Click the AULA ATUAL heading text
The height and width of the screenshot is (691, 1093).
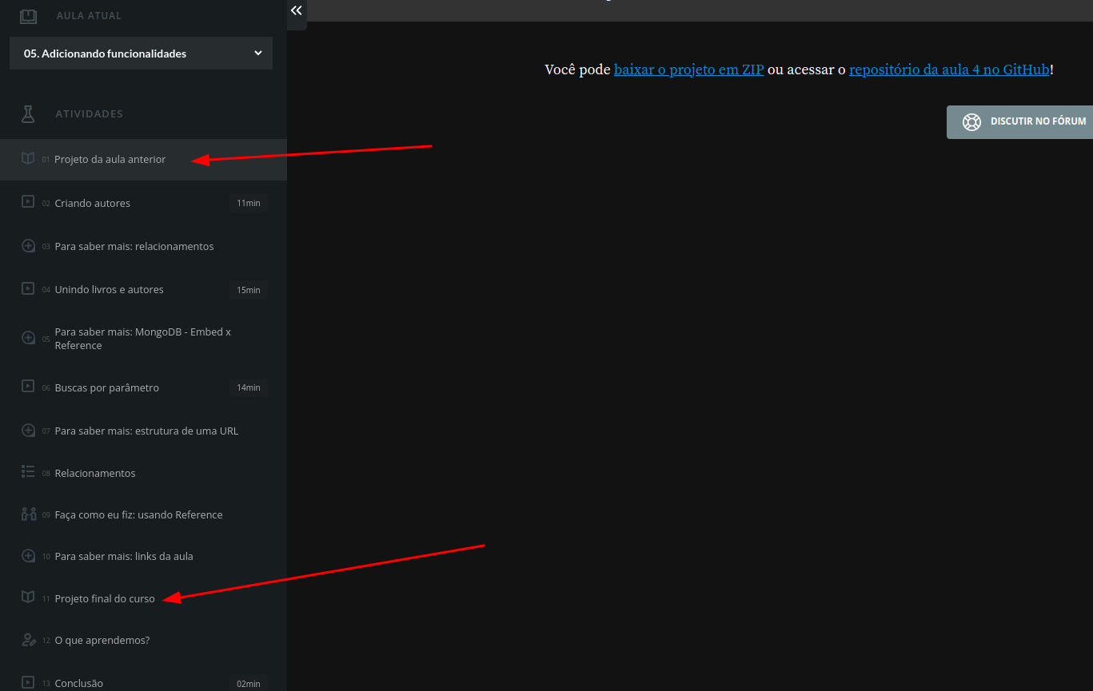[89, 15]
